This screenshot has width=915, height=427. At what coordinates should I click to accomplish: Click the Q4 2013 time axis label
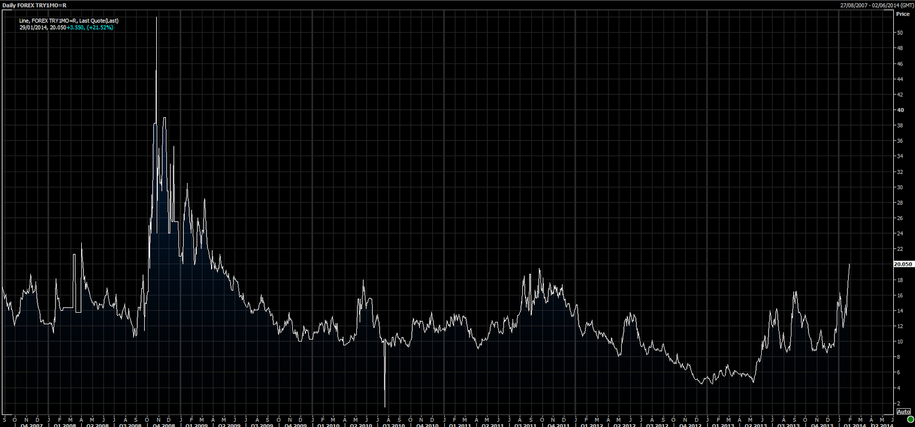pos(822,425)
